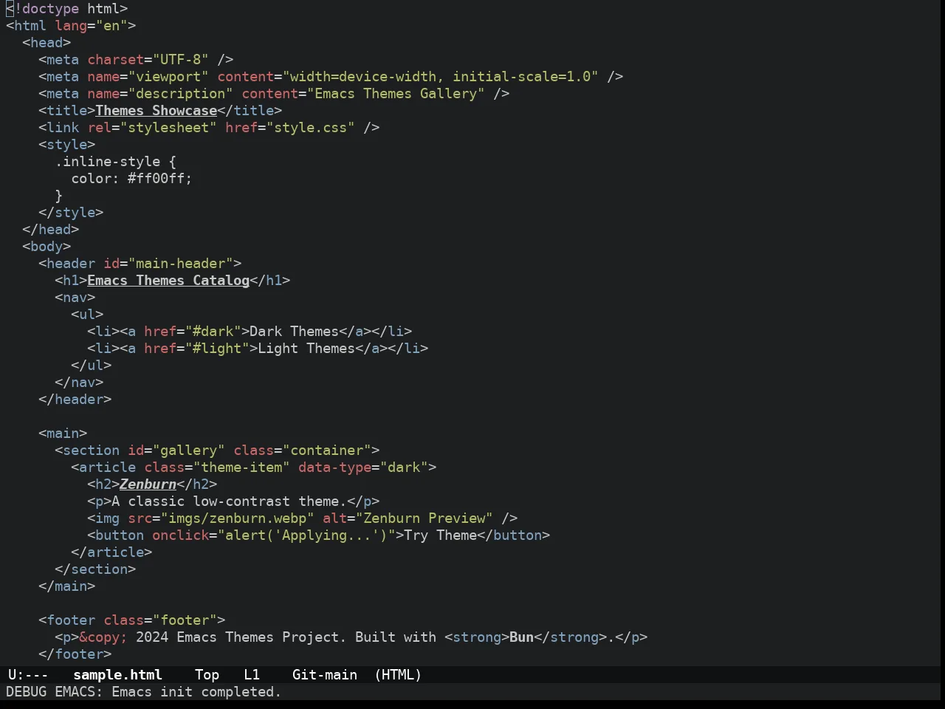The image size is (945, 709).
Task: Click the closing </style> tag
Action: (x=71, y=212)
